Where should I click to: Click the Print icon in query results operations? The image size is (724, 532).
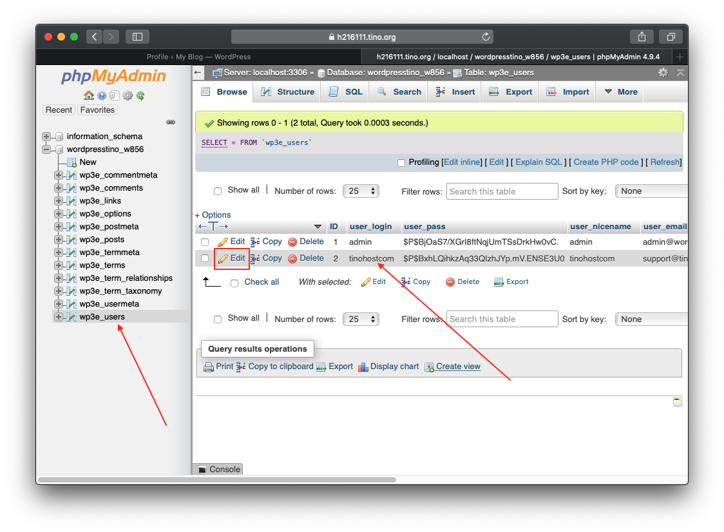pyautogui.click(x=209, y=366)
